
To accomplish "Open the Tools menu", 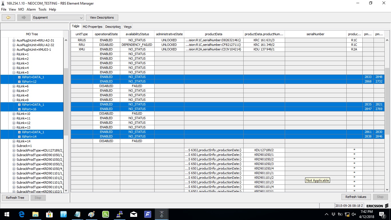I will click(x=42, y=9).
